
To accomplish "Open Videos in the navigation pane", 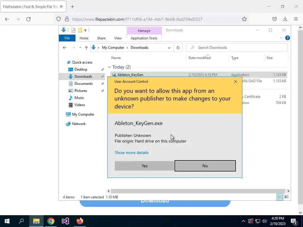I will tap(80, 105).
